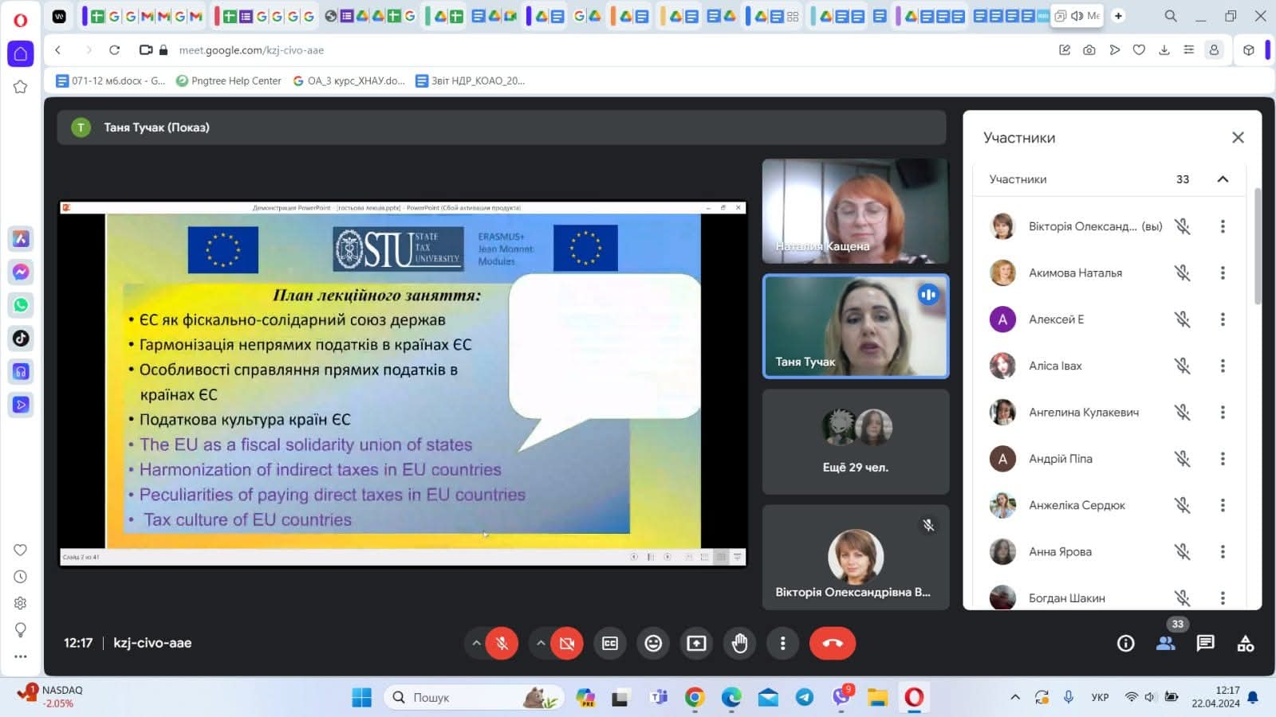Toggle the camera off button
Viewport: 1276px width, 717px height.
(567, 643)
